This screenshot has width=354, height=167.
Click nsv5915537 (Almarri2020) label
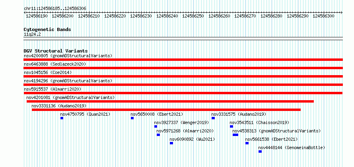coord(53,89)
